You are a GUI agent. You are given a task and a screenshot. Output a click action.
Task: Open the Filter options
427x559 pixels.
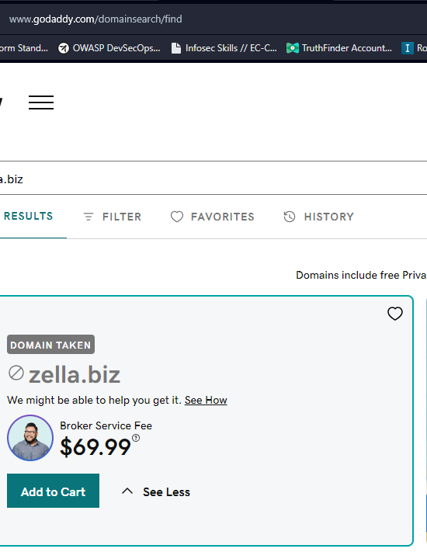tap(113, 217)
